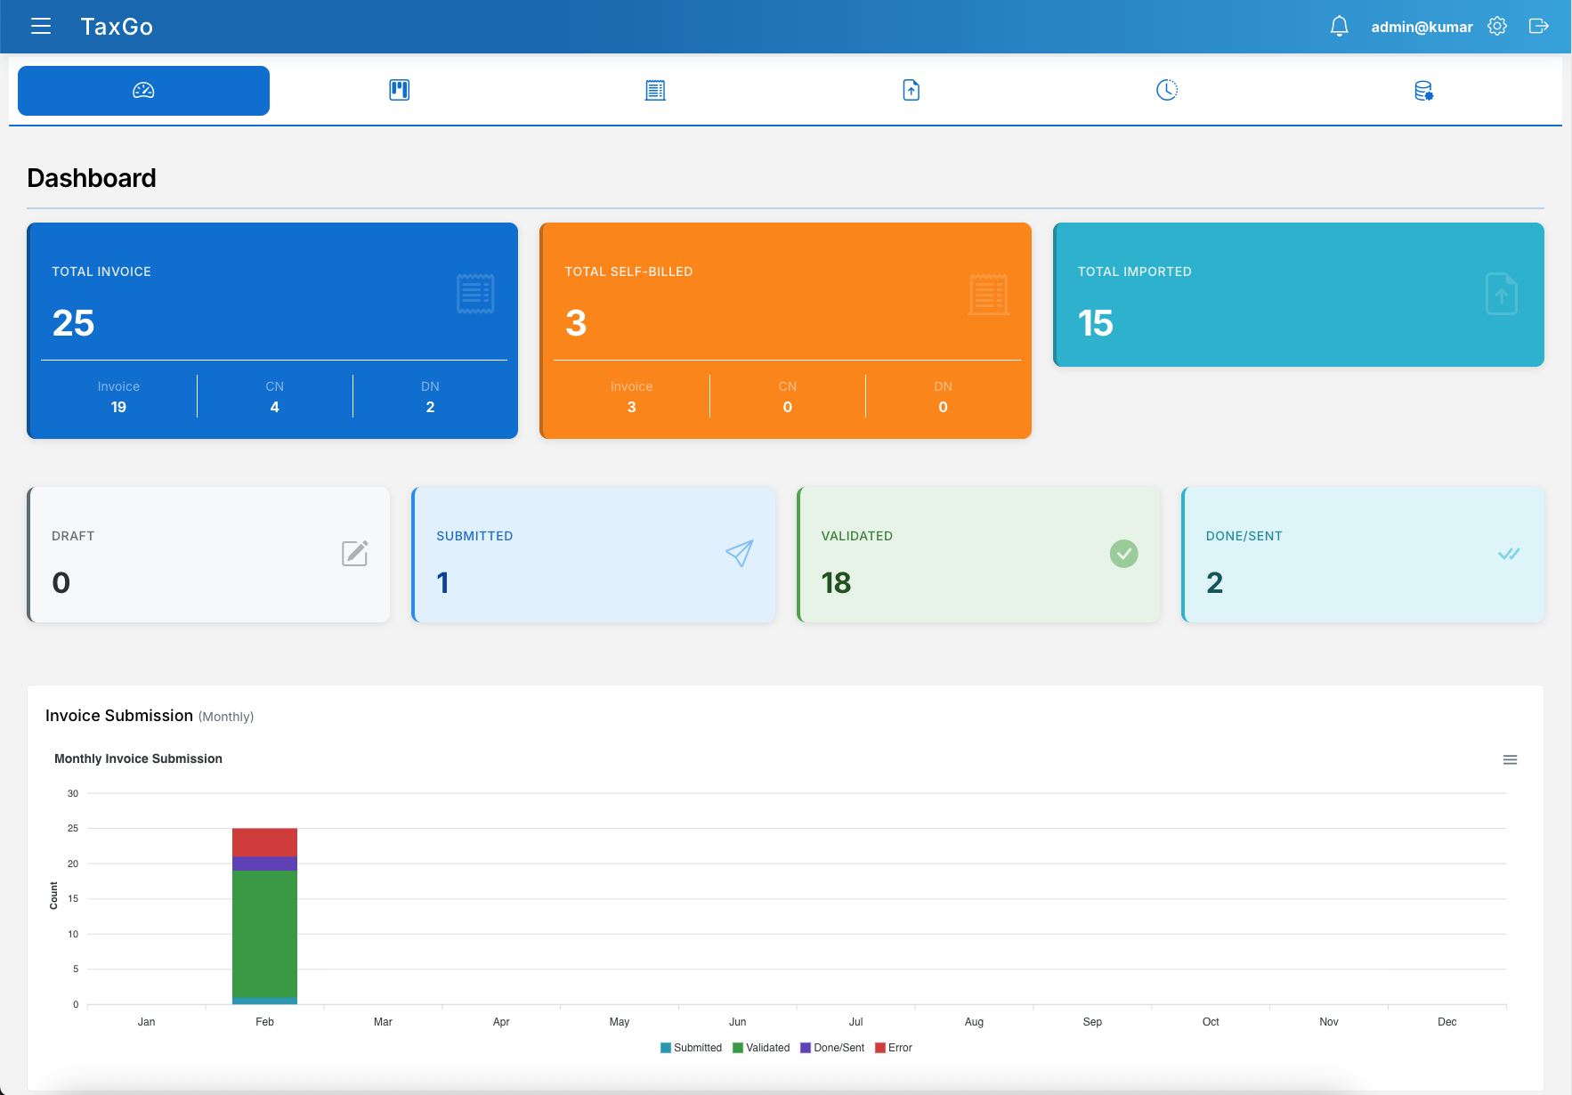Click the file upload navigation icon
The image size is (1572, 1095).
[911, 90]
